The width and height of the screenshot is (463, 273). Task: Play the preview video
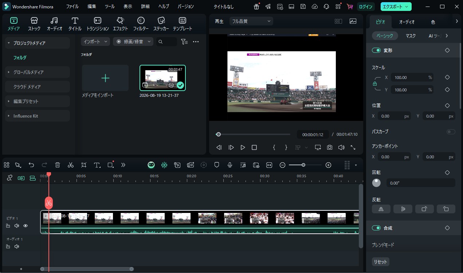[x=243, y=147]
